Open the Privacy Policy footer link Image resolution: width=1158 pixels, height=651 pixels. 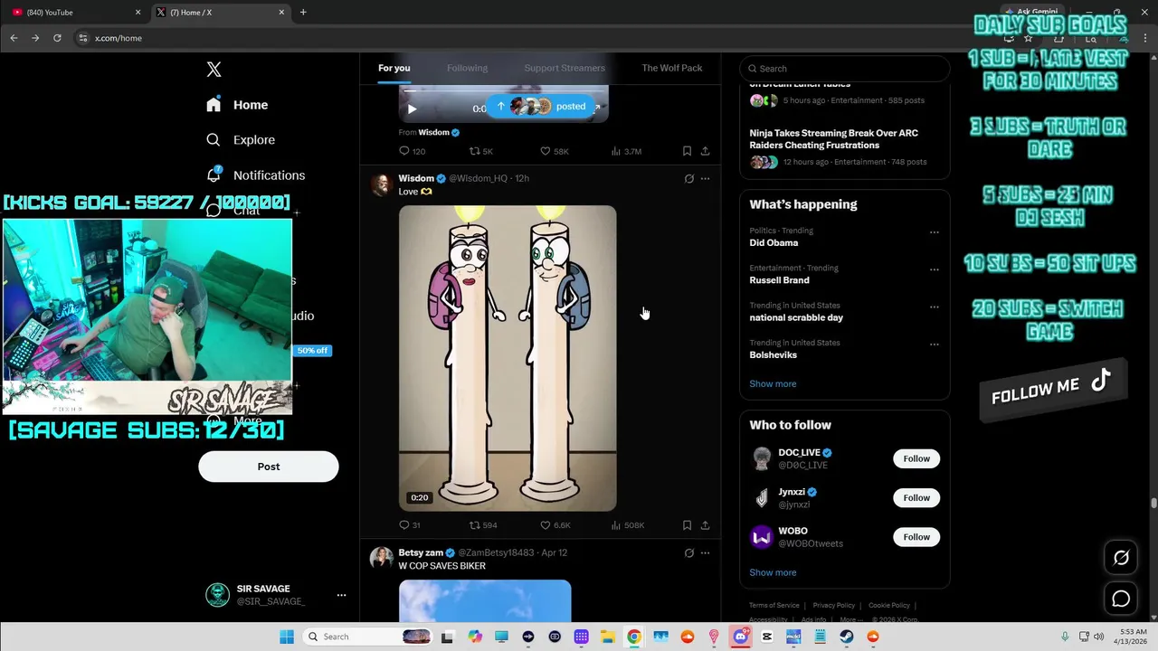[833, 605]
